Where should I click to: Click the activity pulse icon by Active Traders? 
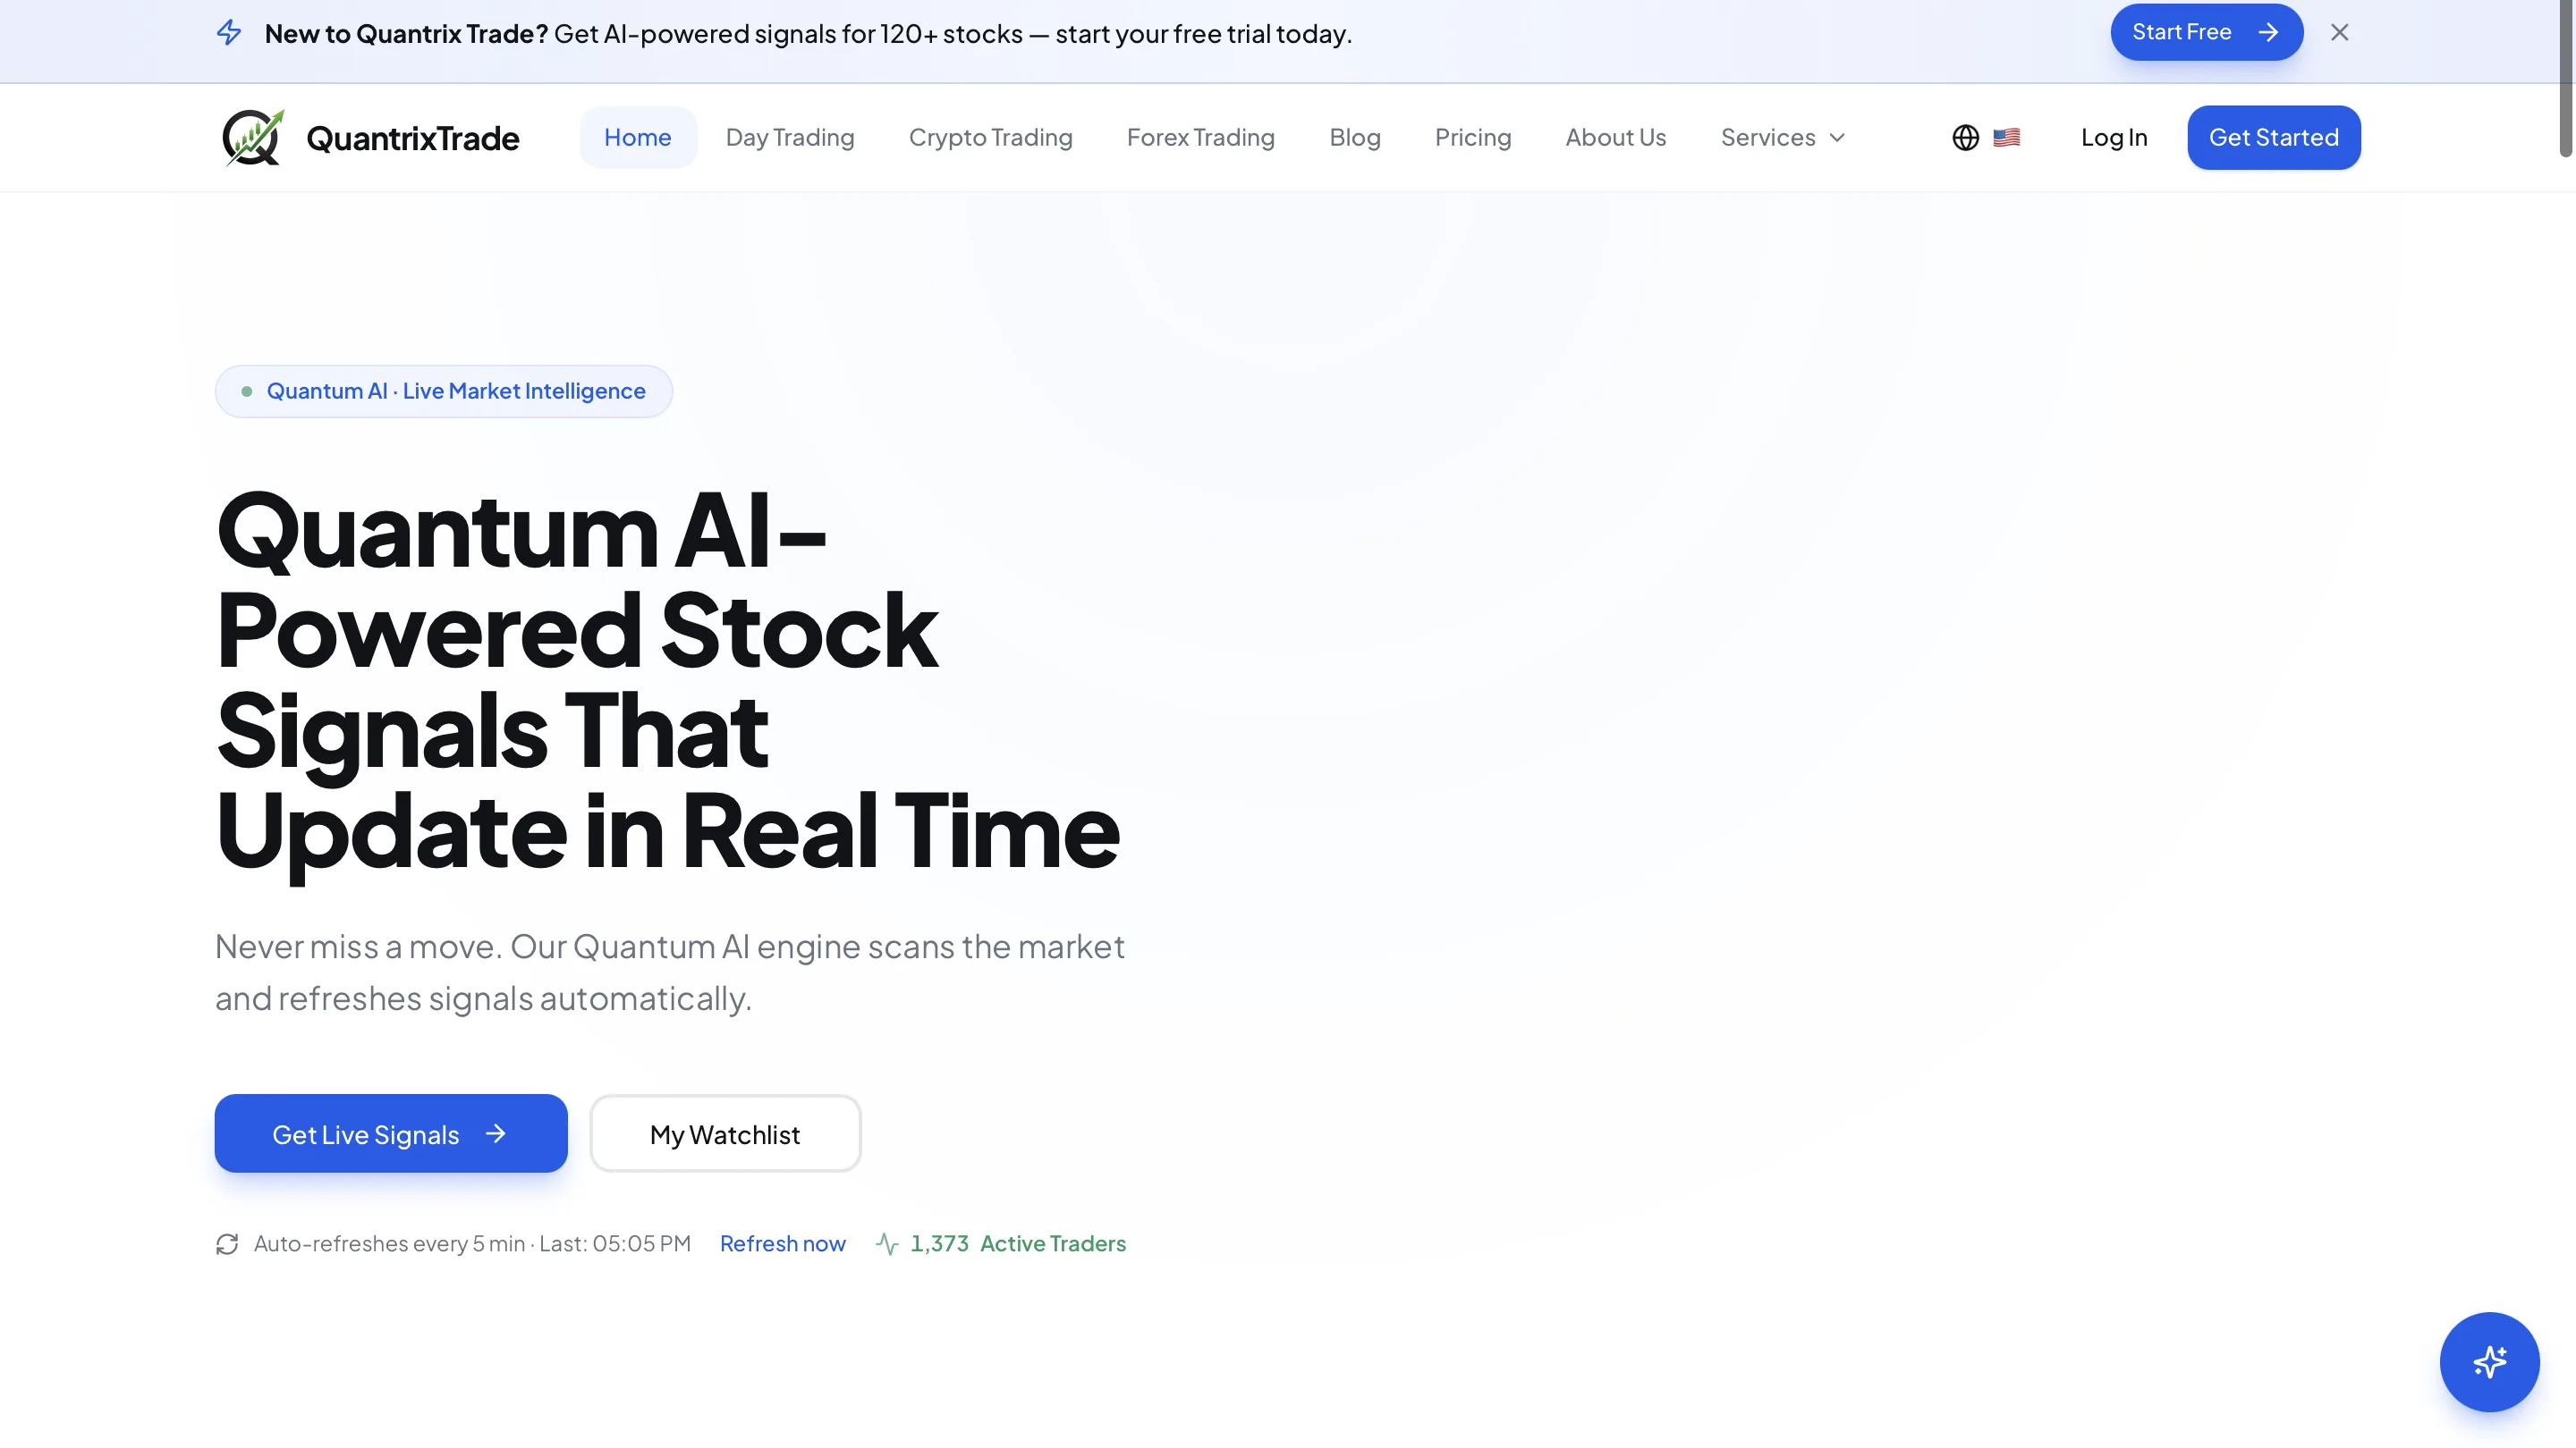click(887, 1244)
